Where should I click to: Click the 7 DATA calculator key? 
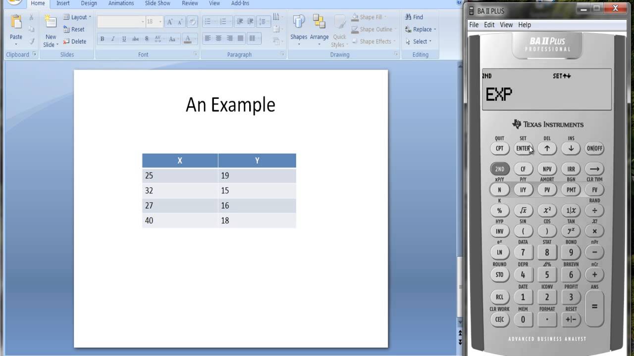pos(523,252)
